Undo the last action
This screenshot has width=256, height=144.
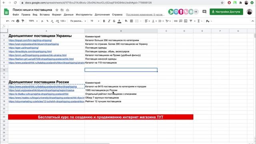pyautogui.click(x=8, y=21)
